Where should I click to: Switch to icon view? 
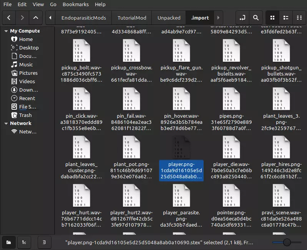[272, 18]
